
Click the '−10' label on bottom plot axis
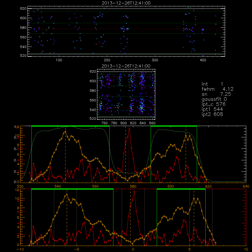point(20,249)
